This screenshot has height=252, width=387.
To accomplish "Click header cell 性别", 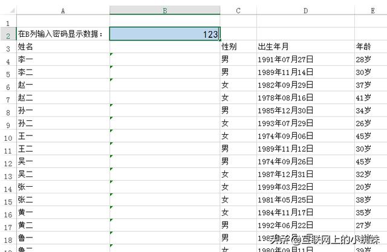I will point(238,47).
